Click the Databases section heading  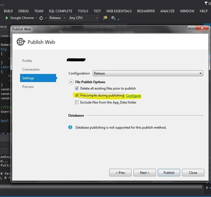[x=76, y=116]
